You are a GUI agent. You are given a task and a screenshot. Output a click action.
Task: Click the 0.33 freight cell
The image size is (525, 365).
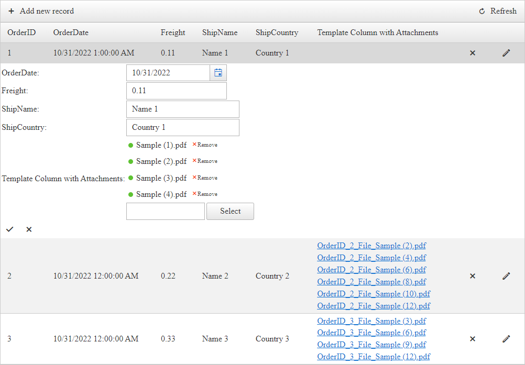click(x=168, y=339)
